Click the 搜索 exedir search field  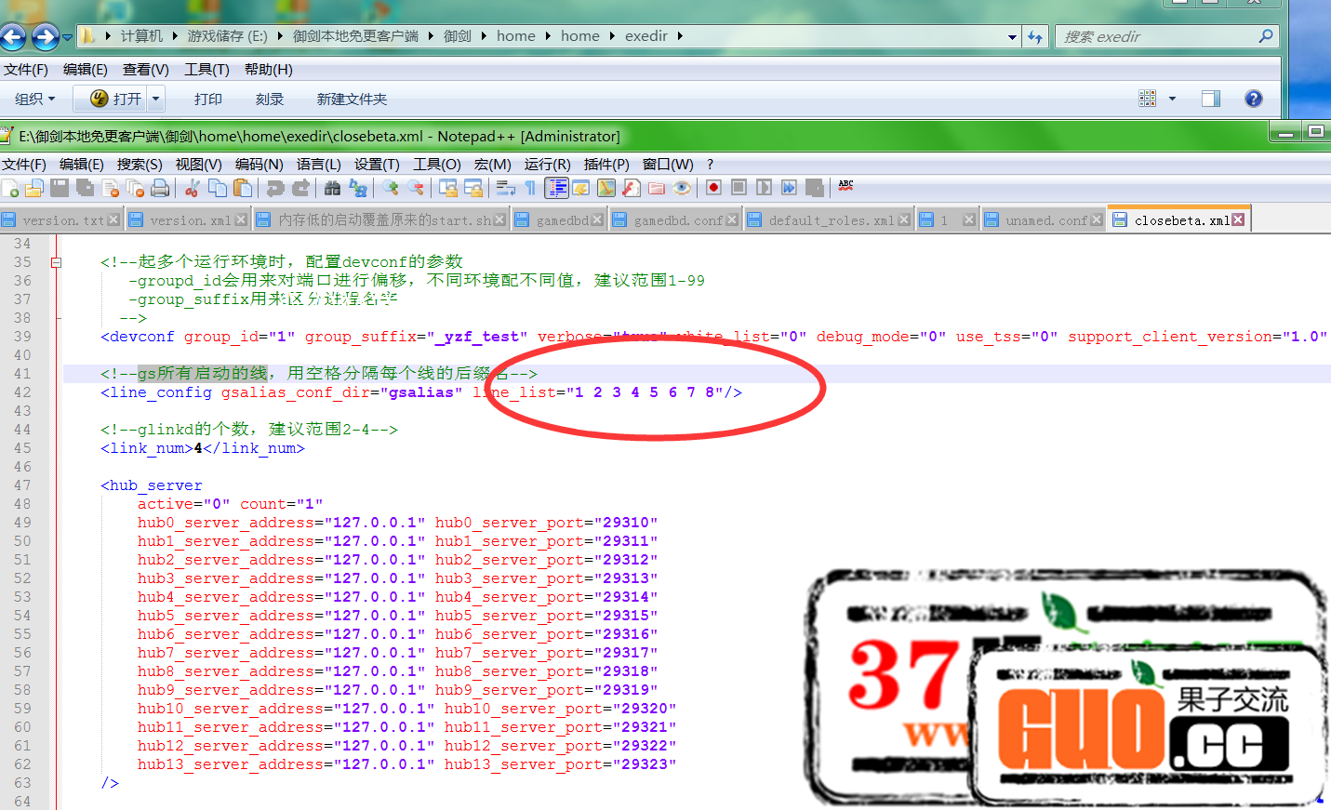(1156, 36)
